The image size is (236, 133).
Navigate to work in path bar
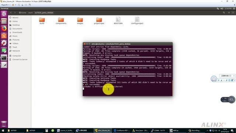point(30,13)
